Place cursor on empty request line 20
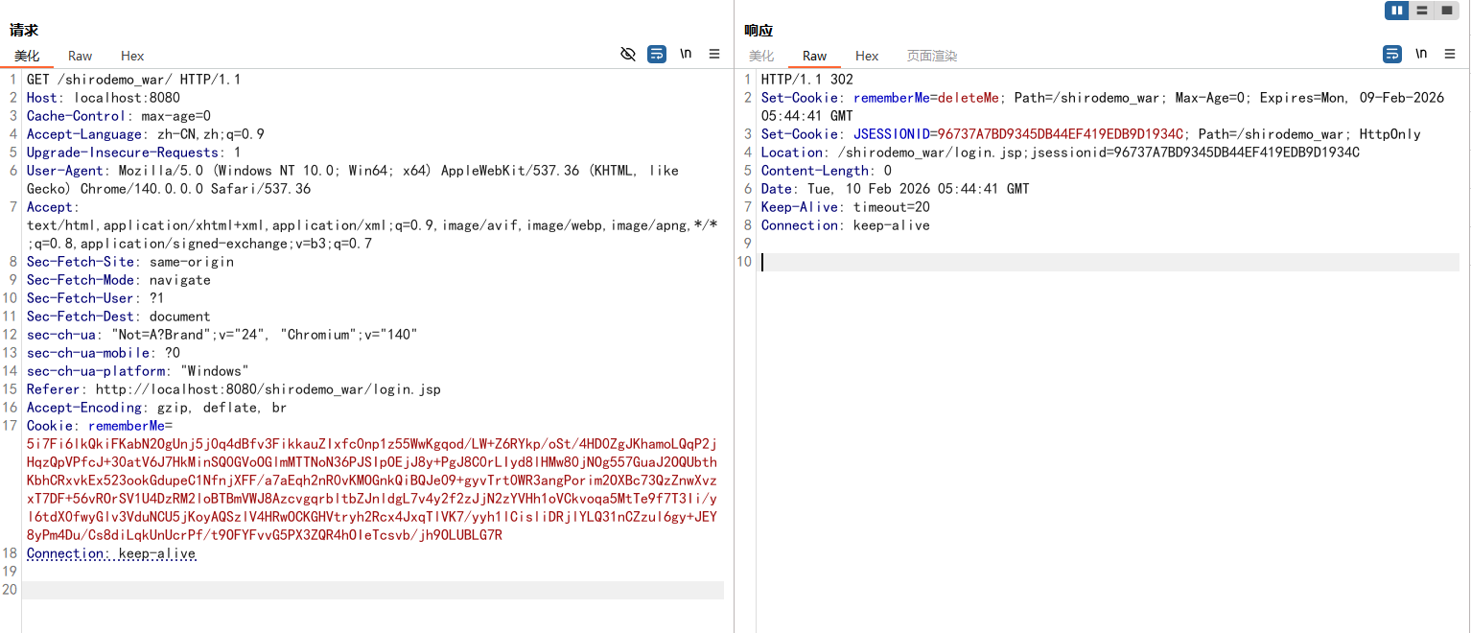 point(372,590)
